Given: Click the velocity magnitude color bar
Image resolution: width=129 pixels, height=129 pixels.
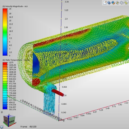Looking at the screenshot, I should [x=5, y=32].
